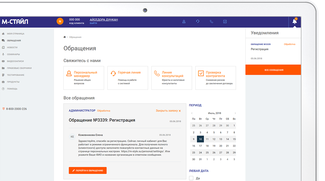Click the Тестирование document icon in sidebar
Viewport: 325px width, 181px height.
tap(3, 75)
